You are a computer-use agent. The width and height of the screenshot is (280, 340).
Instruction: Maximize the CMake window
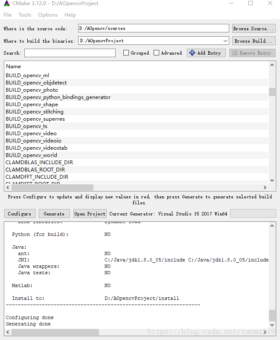251,3
